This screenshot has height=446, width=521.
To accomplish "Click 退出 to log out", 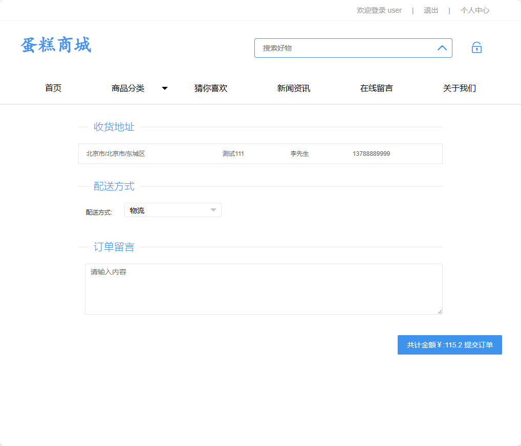I will (430, 10).
